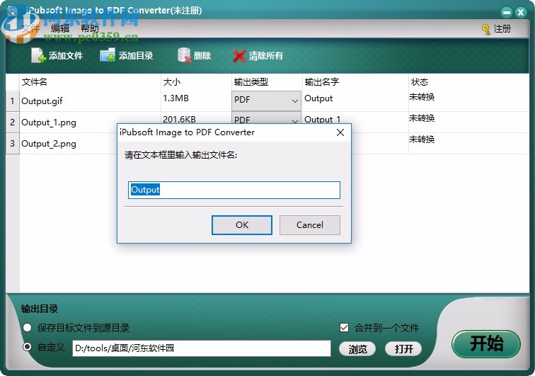Image resolution: width=535 pixels, height=376 pixels.
Task: Open output type dropdown for Output_1.png
Action: click(x=266, y=118)
